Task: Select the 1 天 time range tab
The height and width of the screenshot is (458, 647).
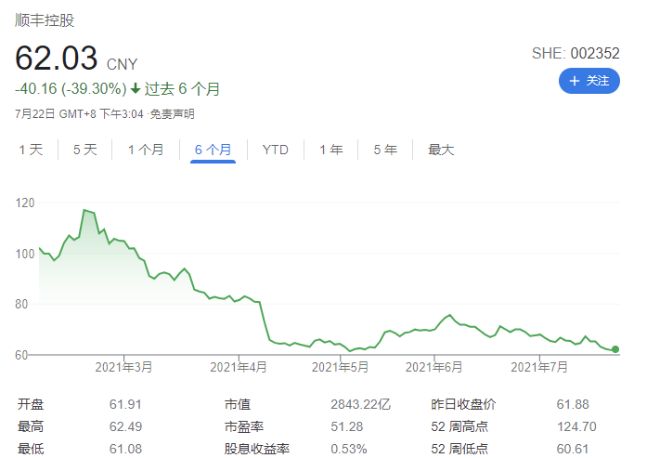Action: click(x=31, y=150)
